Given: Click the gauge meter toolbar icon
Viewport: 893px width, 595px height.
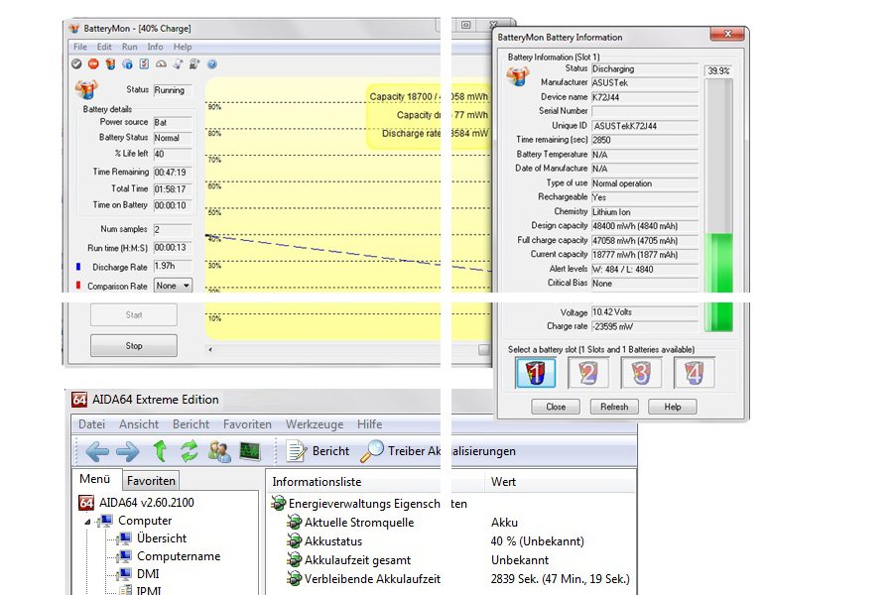Looking at the screenshot, I should (161, 64).
